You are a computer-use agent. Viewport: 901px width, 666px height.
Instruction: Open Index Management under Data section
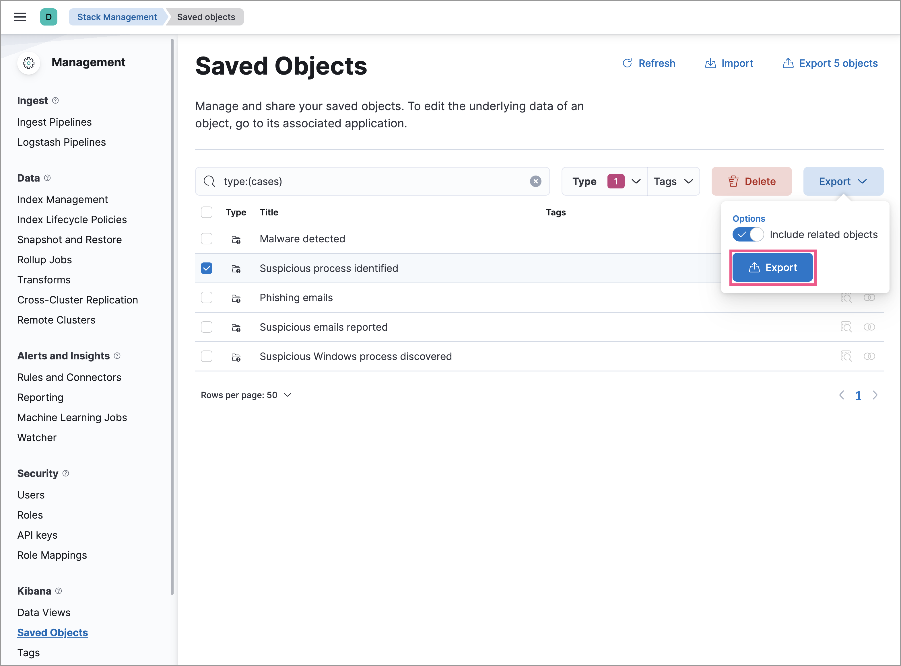pos(62,199)
